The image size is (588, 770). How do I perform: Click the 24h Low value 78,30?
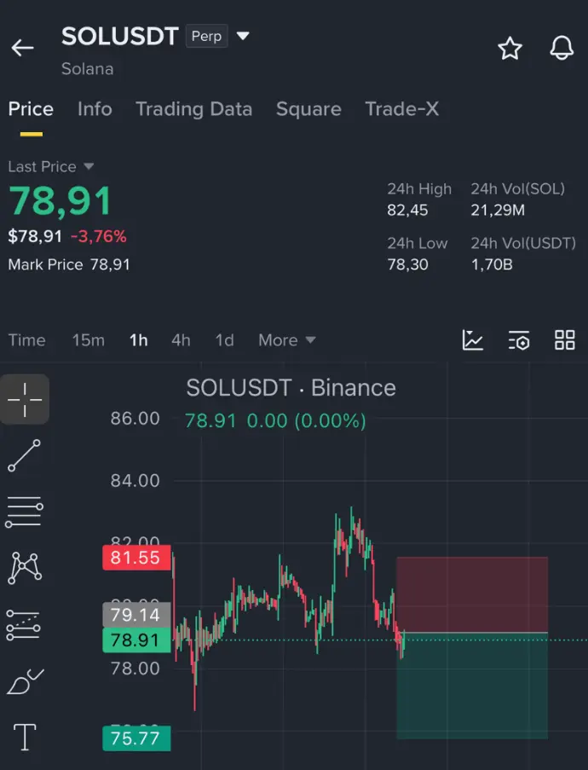[407, 264]
